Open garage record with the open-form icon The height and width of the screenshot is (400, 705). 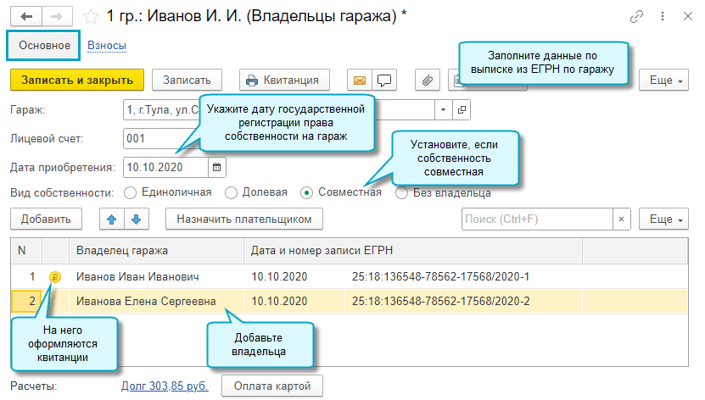(462, 109)
